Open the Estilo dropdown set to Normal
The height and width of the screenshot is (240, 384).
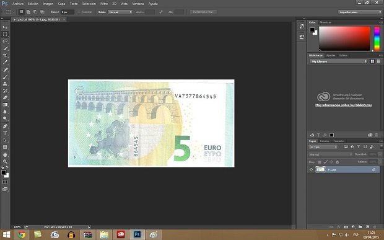click(120, 12)
